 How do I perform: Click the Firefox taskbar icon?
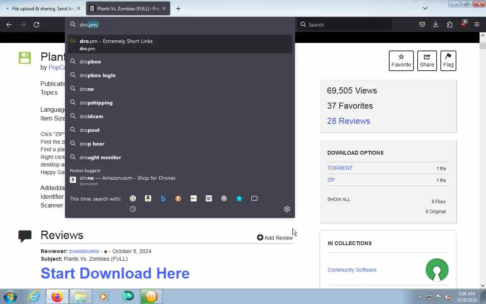pyautogui.click(x=57, y=296)
